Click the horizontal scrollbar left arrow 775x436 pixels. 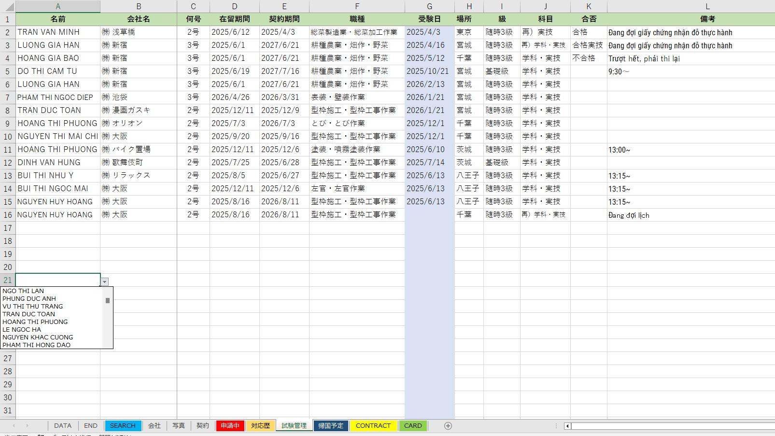[x=567, y=426]
